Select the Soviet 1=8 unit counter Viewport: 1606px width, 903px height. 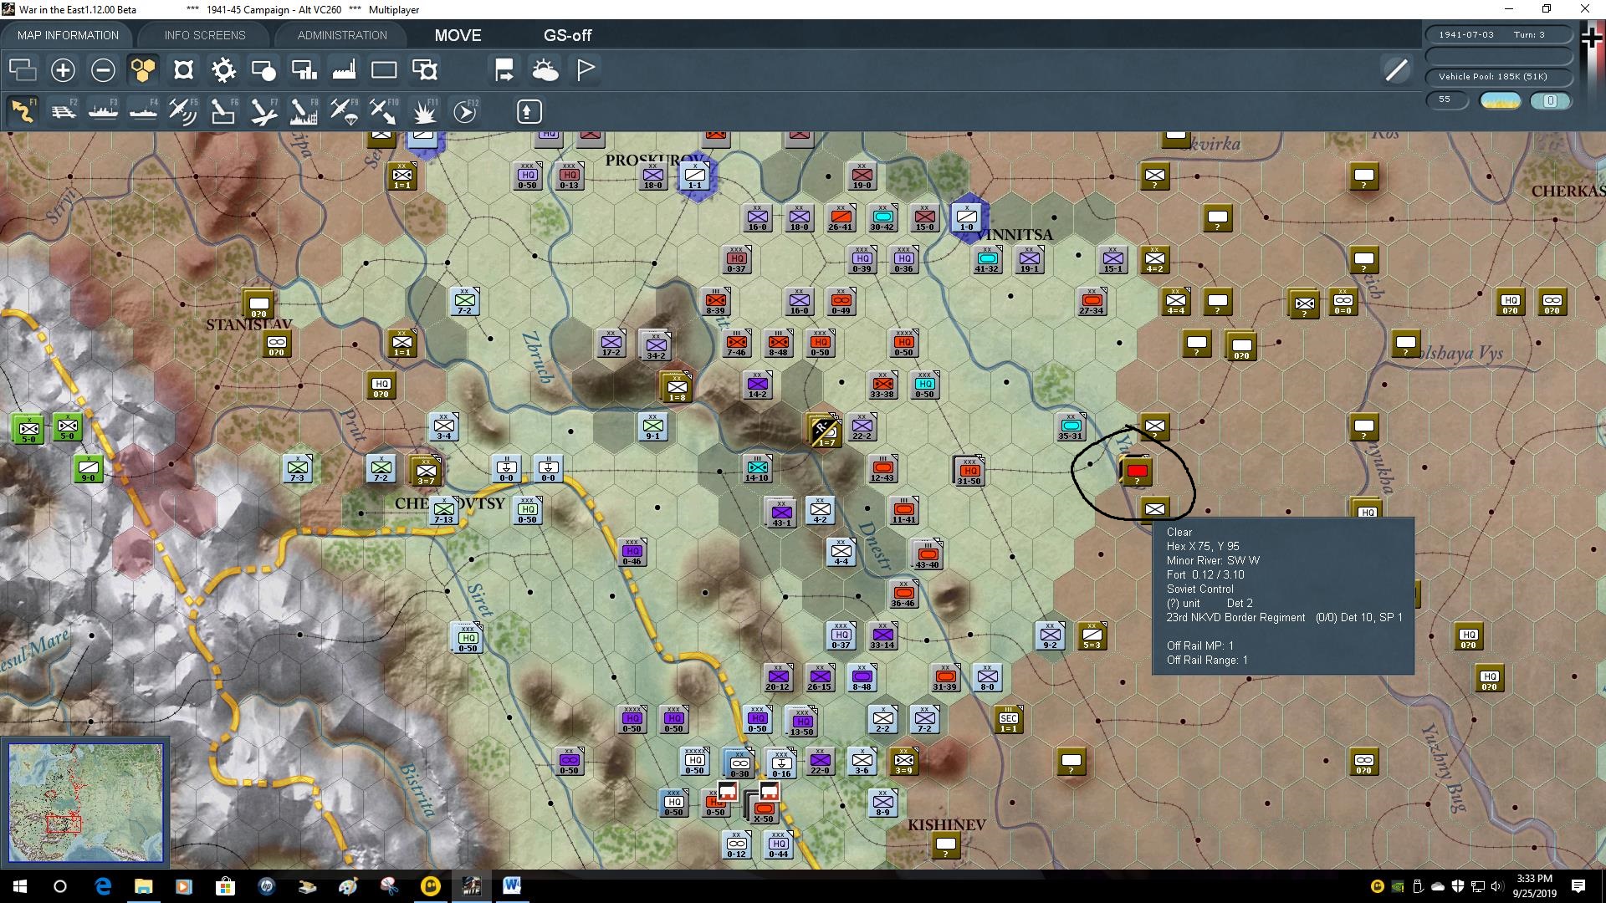coord(677,387)
